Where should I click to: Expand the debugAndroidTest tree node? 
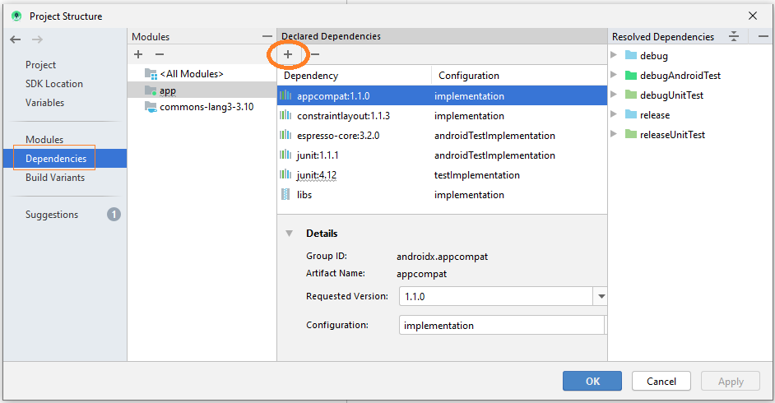(614, 75)
